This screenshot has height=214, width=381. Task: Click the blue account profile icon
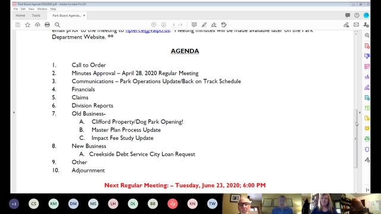click(366, 15)
